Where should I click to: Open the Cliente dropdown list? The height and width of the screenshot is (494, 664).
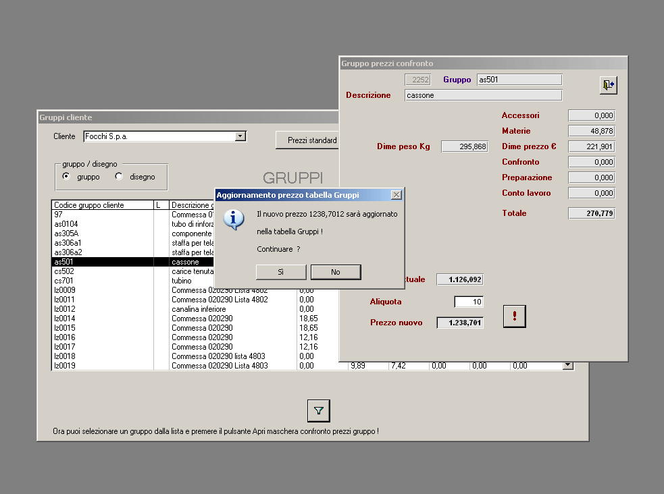[x=240, y=136]
